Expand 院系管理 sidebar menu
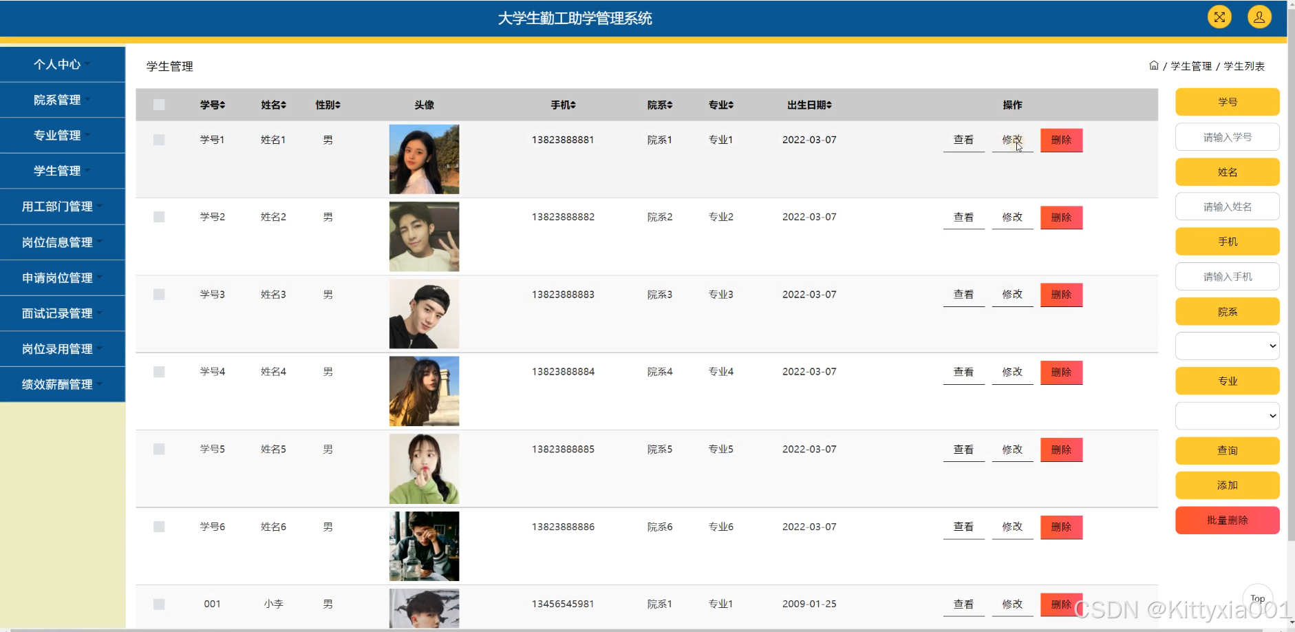The width and height of the screenshot is (1295, 632). click(63, 100)
